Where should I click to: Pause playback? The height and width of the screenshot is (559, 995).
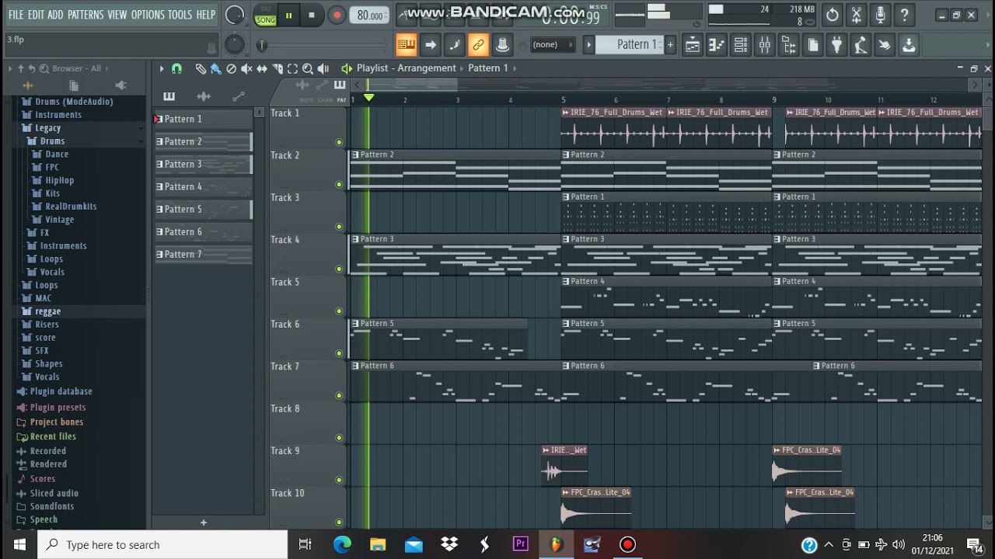[288, 16]
